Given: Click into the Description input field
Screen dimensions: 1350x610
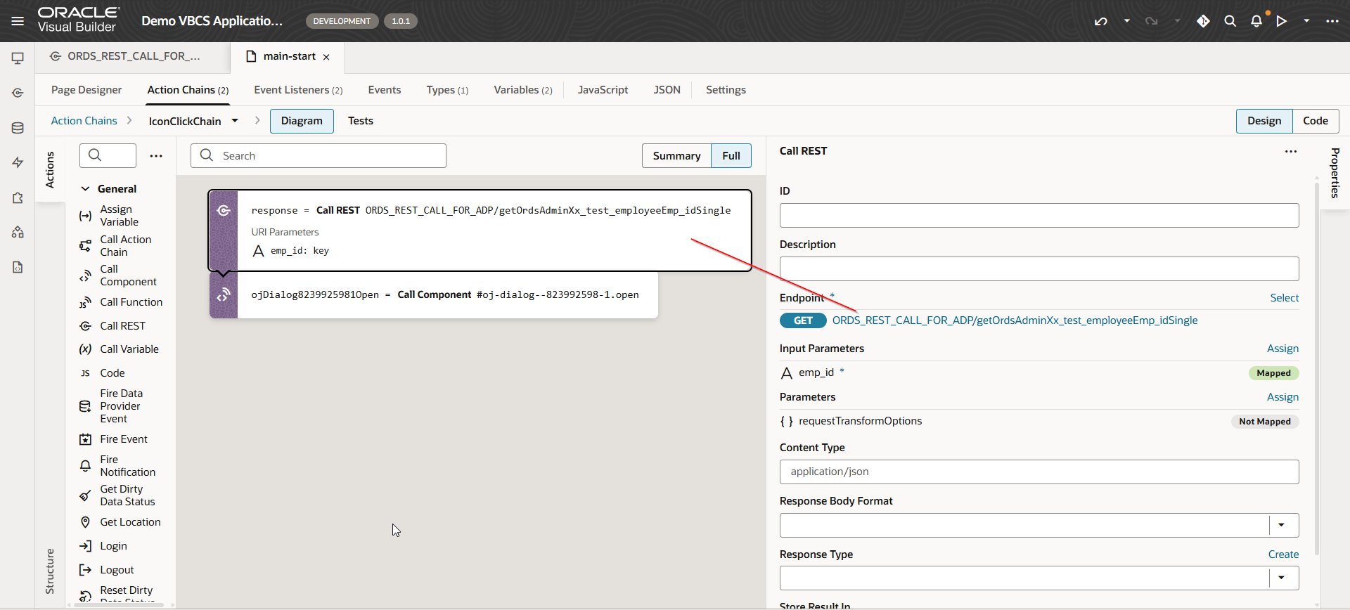Looking at the screenshot, I should click(1039, 268).
